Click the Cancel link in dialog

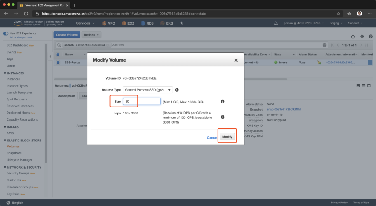(x=212, y=137)
